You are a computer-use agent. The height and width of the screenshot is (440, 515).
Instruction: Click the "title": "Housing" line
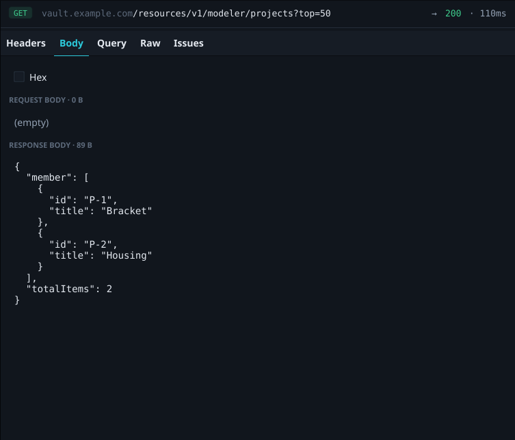101,255
